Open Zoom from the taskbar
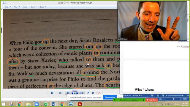The width and height of the screenshot is (190, 107). tap(37, 104)
